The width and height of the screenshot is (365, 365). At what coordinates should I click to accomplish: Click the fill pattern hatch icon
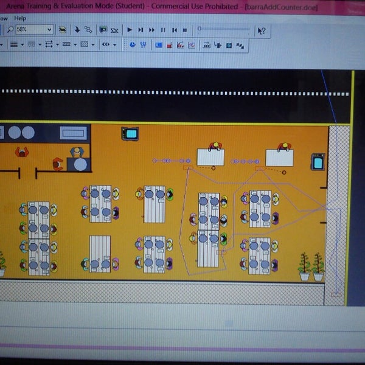[x=85, y=44]
